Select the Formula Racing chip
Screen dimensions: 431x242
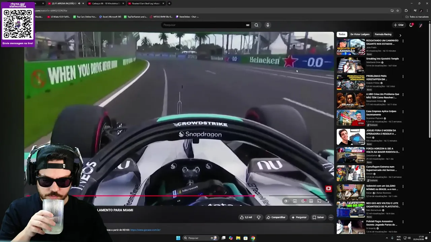383,34
